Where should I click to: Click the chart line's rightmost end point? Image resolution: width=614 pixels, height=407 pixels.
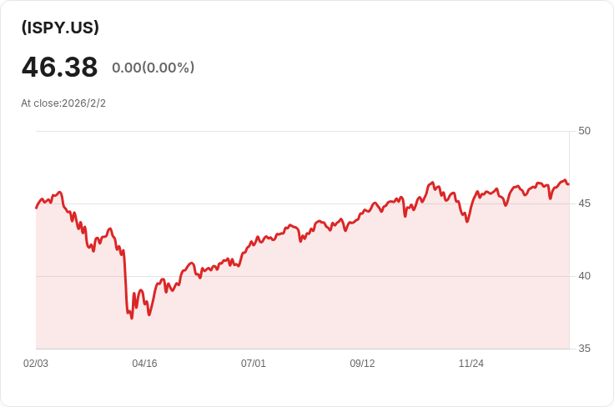point(568,184)
